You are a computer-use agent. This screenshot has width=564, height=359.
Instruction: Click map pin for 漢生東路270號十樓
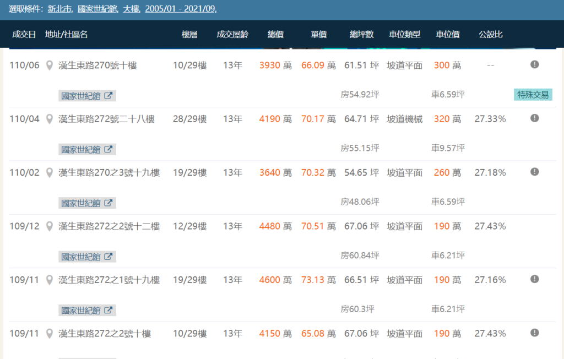[x=50, y=66]
